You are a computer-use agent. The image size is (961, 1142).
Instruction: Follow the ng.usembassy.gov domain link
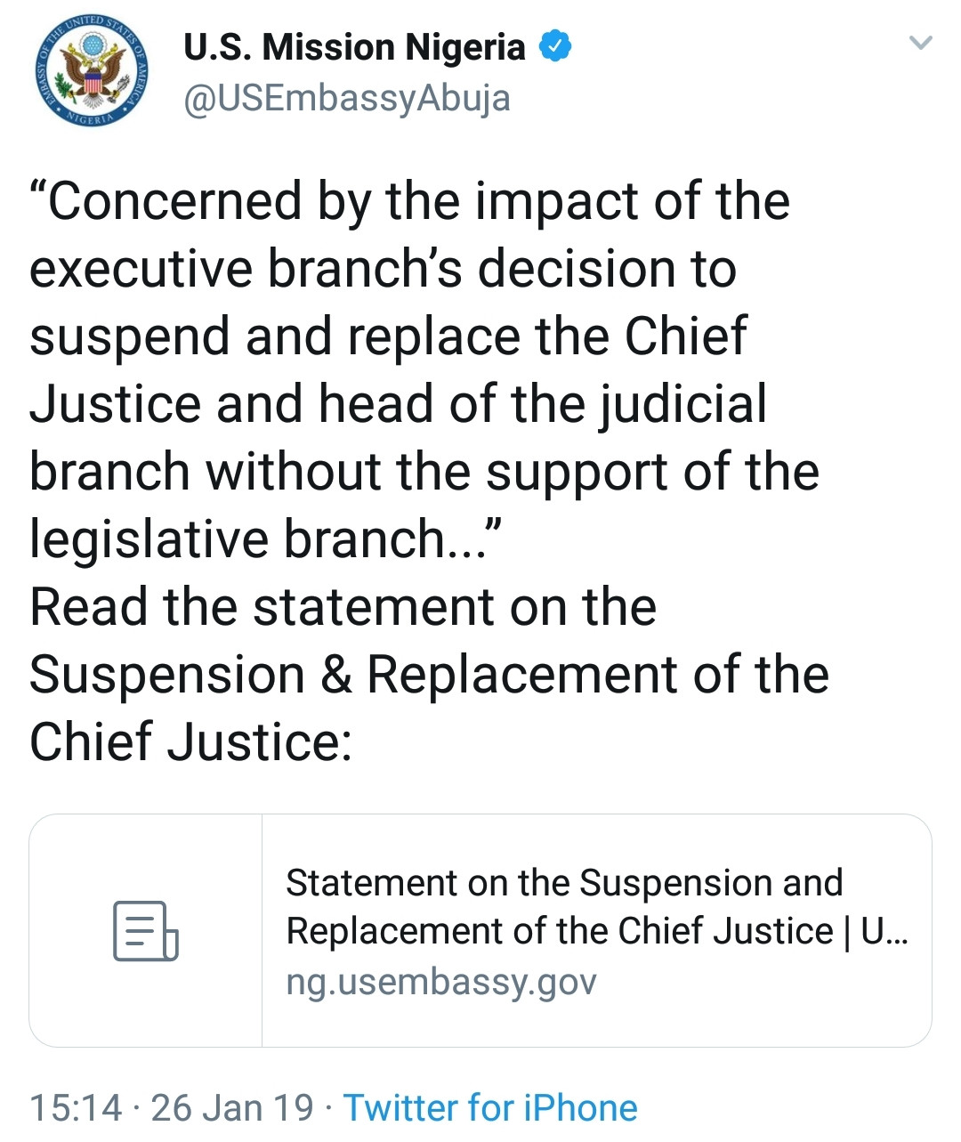click(441, 982)
